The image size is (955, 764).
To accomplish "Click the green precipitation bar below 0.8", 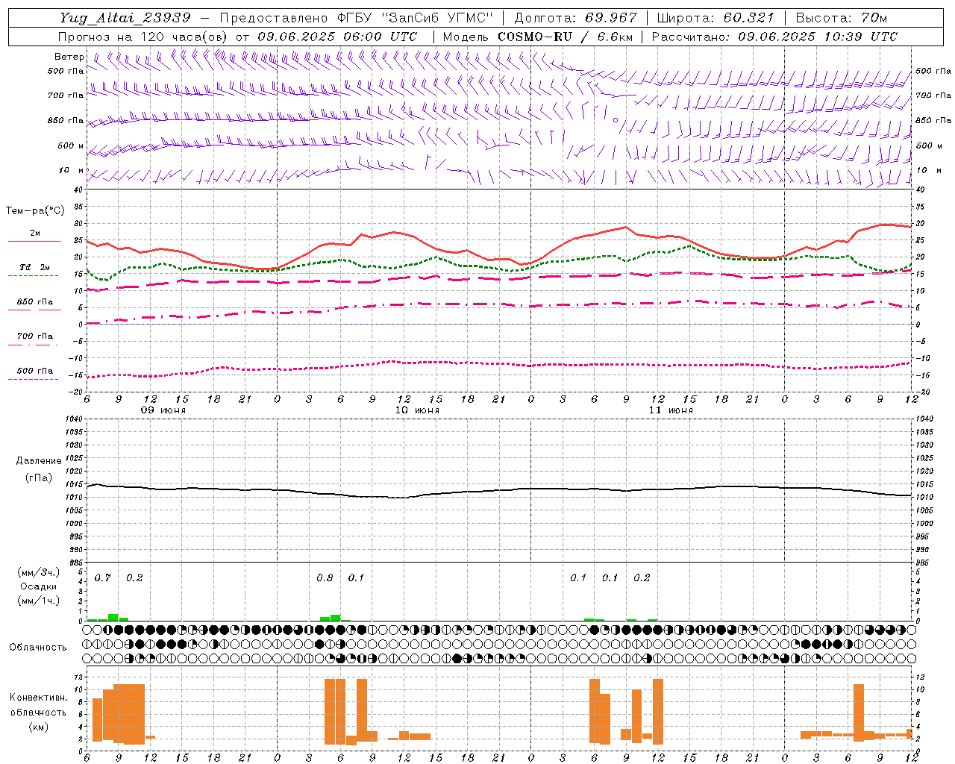I will click(336, 618).
